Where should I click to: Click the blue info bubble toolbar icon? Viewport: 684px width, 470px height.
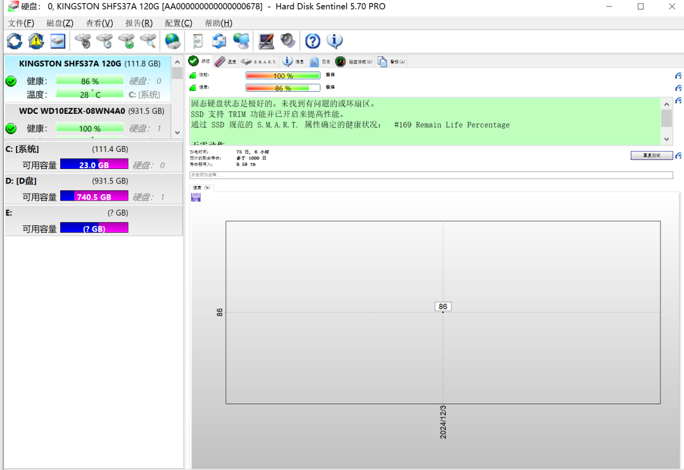pos(334,41)
